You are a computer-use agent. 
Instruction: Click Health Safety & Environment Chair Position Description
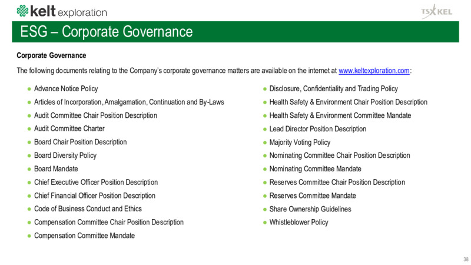point(348,102)
